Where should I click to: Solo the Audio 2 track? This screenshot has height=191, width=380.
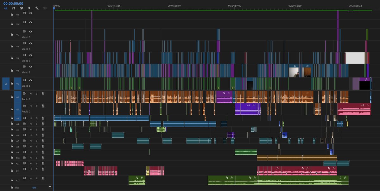[36, 106]
